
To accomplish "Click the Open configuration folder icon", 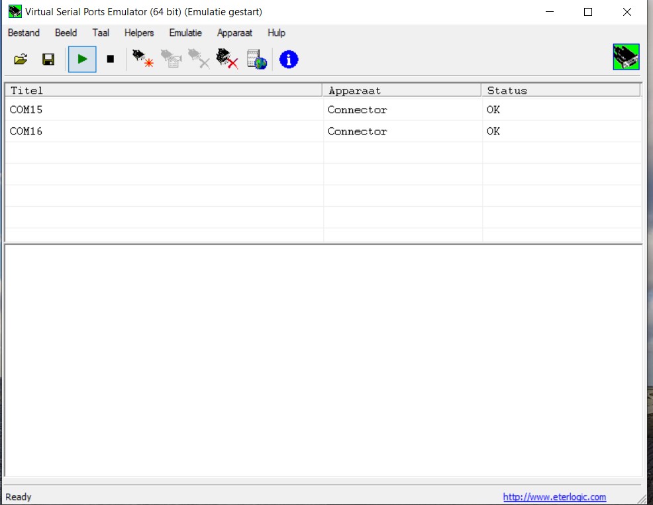I will tap(21, 60).
